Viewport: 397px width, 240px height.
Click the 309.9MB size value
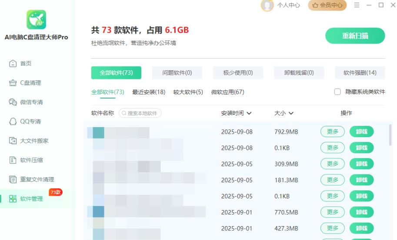point(287,164)
